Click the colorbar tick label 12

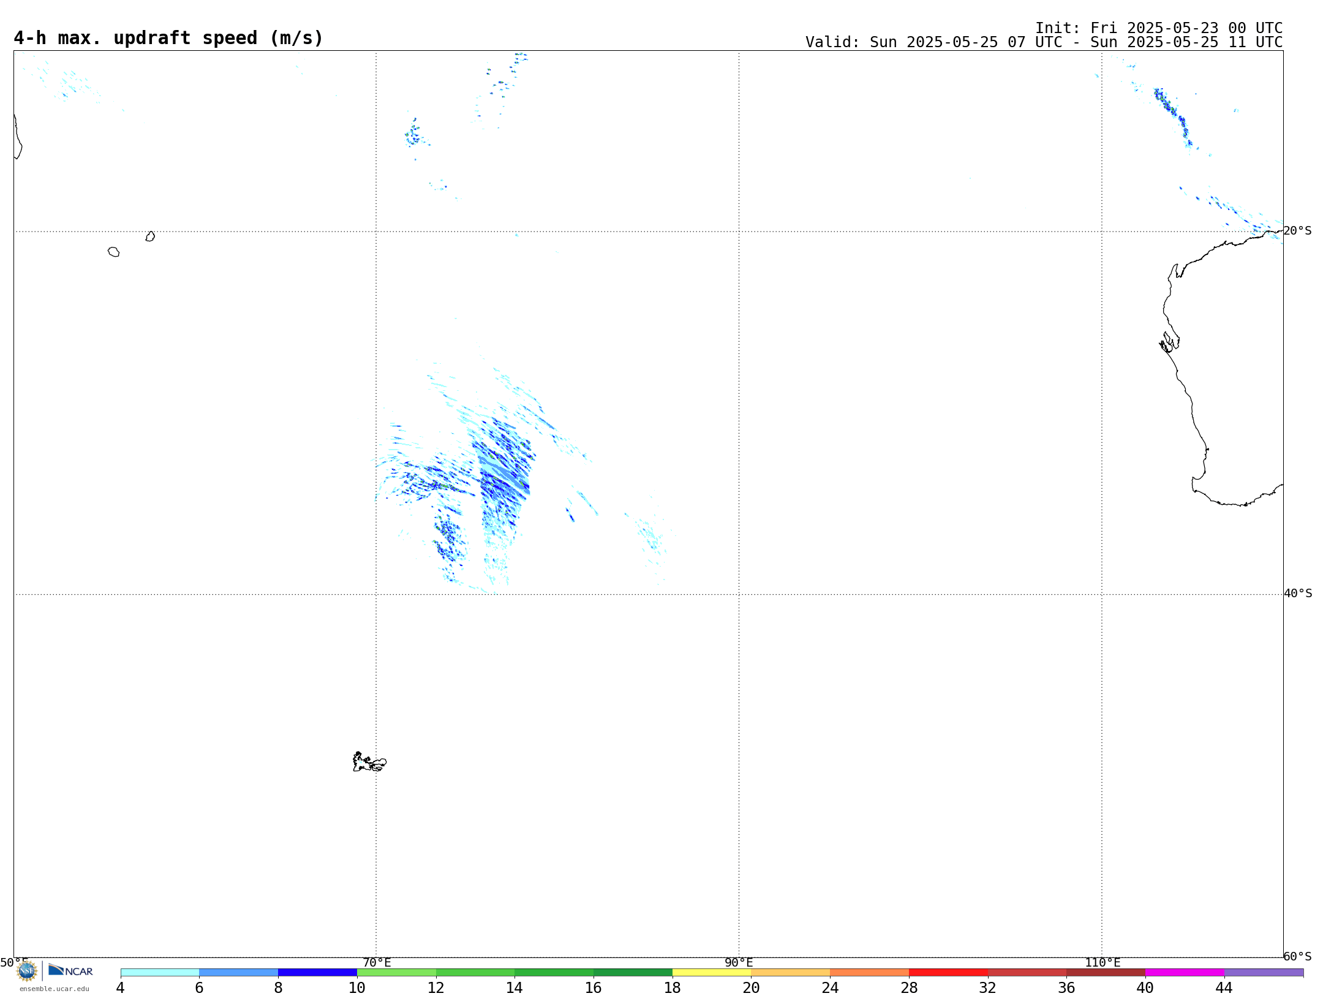coord(436,987)
